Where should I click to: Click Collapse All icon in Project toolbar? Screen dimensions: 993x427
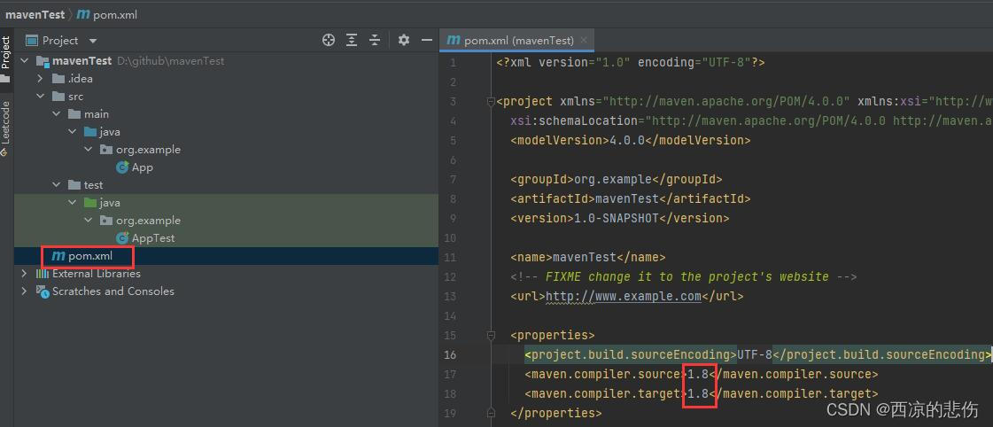(375, 41)
